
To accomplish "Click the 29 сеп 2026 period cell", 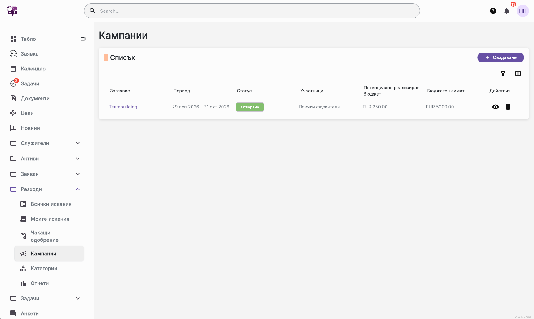I will click(201, 107).
